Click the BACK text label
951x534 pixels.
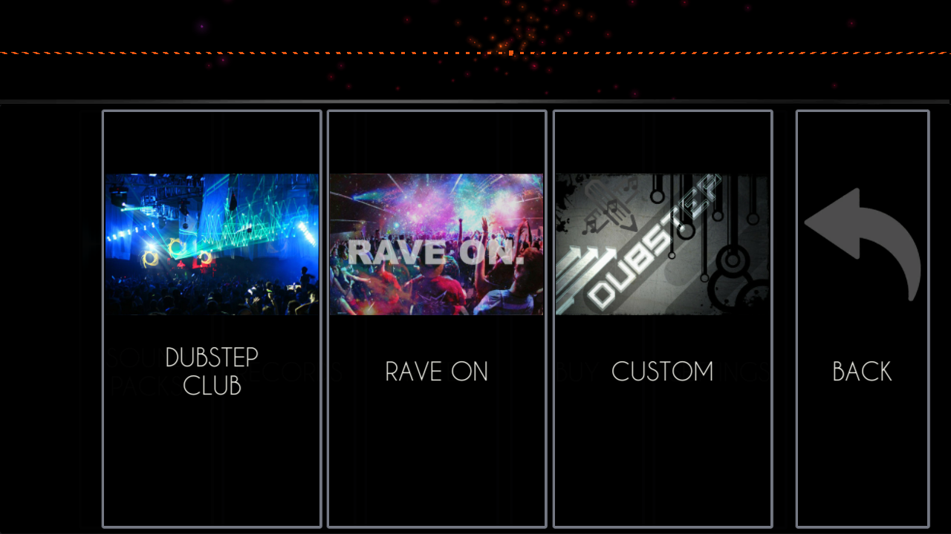point(862,372)
